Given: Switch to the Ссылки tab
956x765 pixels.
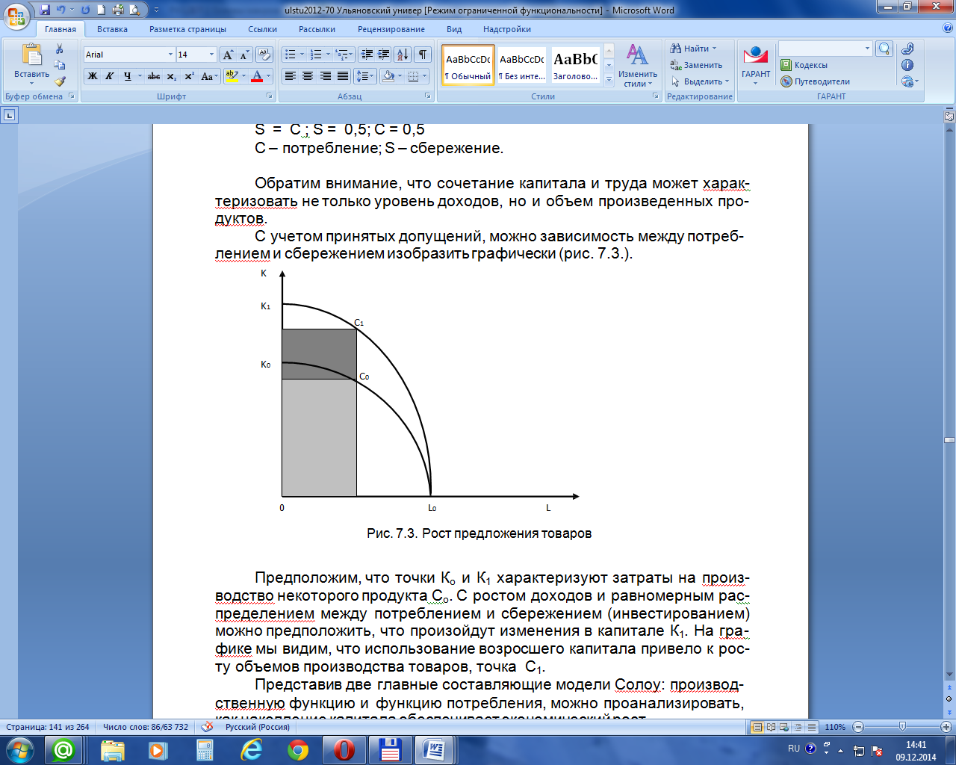Looking at the screenshot, I should tap(262, 29).
